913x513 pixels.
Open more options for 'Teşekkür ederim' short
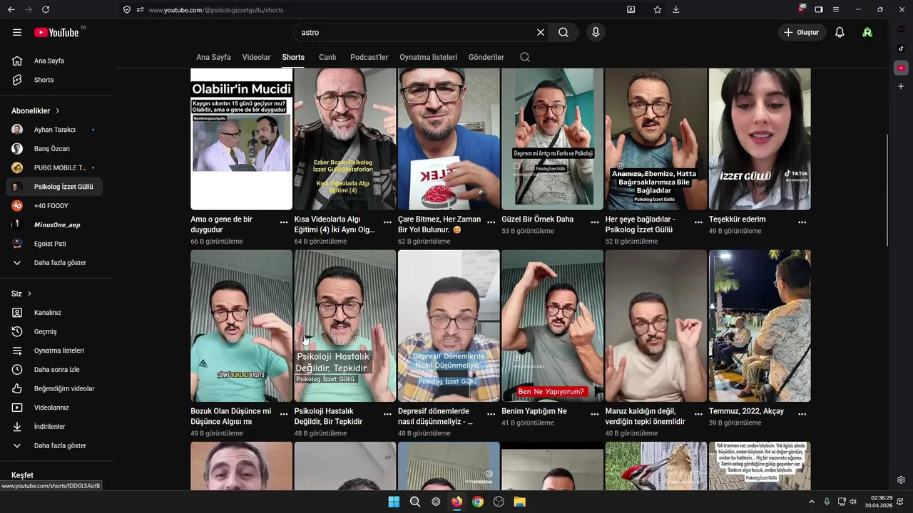802,222
